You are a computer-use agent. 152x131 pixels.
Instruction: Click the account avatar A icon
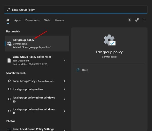[x=129, y=20]
